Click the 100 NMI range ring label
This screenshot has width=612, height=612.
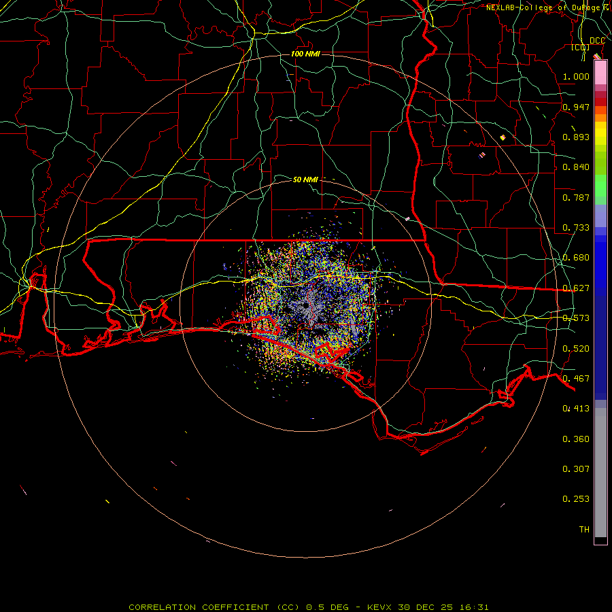tap(305, 54)
